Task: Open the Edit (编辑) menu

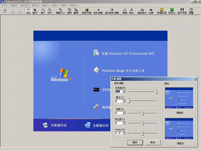Action: [x=14, y=5]
